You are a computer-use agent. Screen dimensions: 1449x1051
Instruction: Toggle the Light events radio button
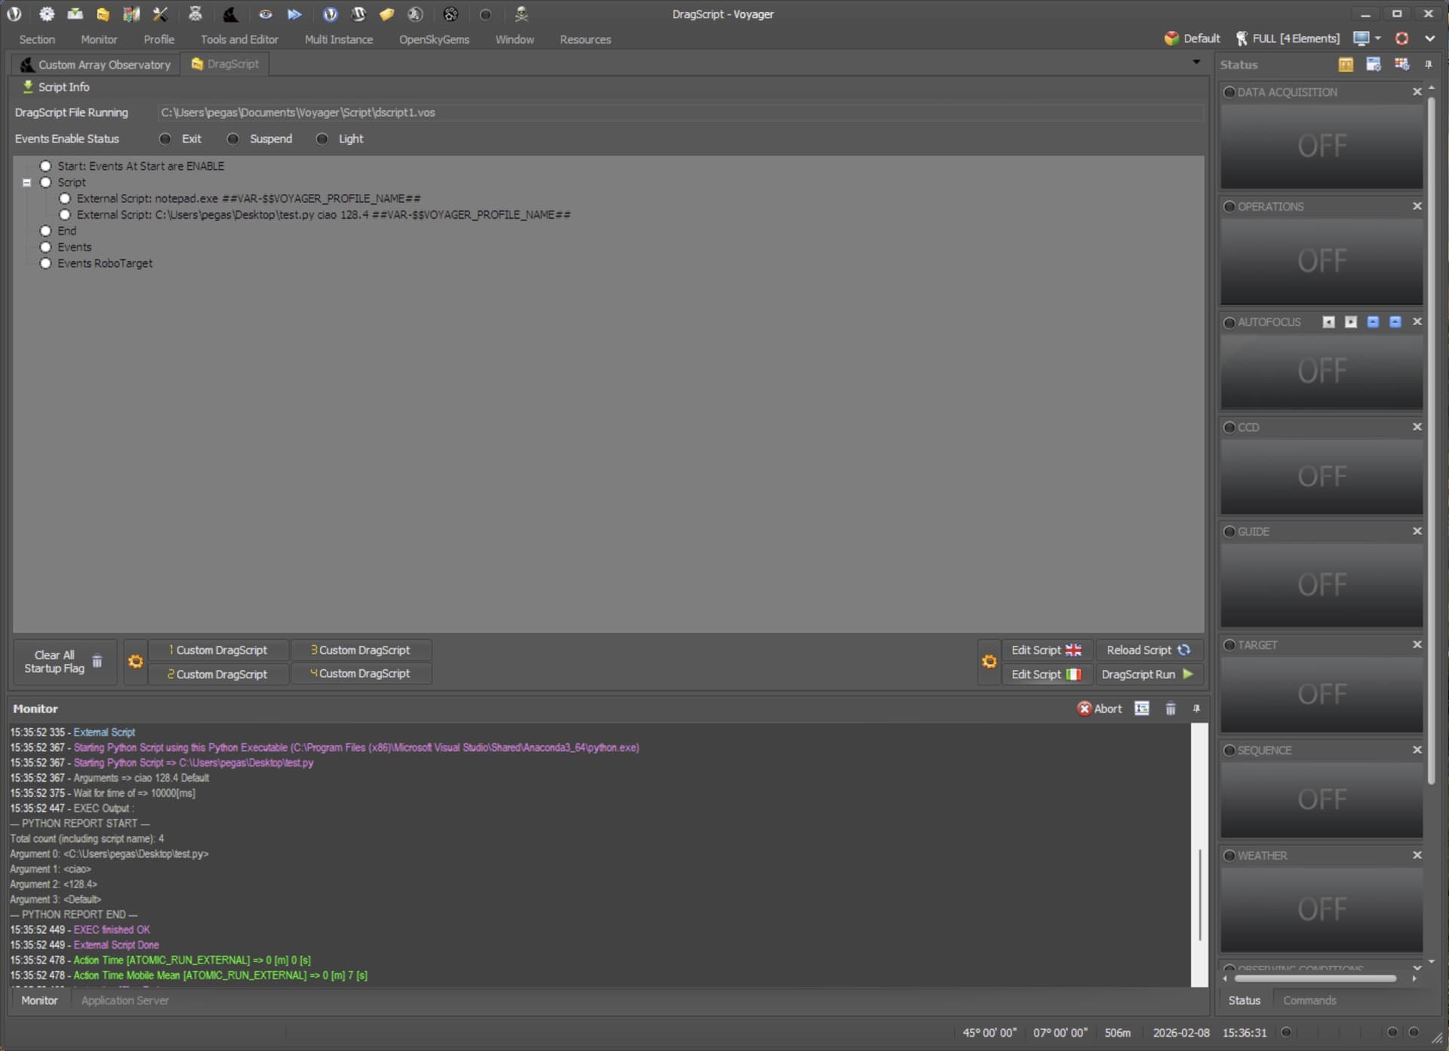click(322, 139)
